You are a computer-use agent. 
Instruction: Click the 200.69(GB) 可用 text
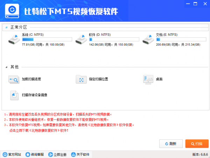167,44
